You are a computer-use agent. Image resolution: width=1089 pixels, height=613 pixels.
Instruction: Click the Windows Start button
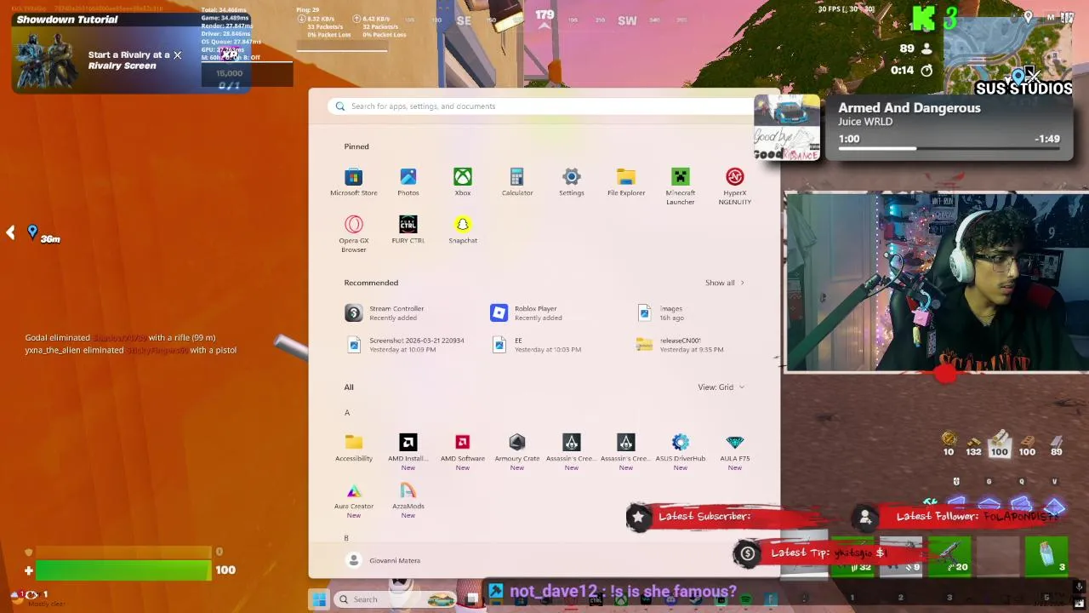click(319, 599)
